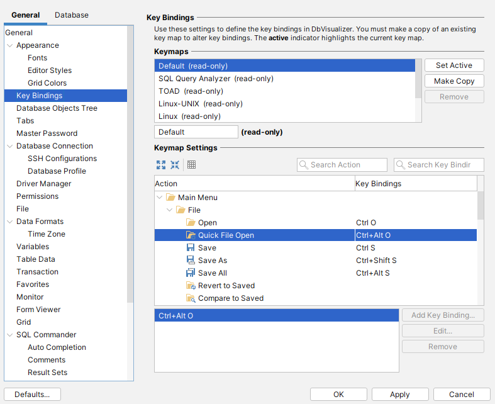Click the Apply button
Viewport: 495px width, 404px height.
400,395
